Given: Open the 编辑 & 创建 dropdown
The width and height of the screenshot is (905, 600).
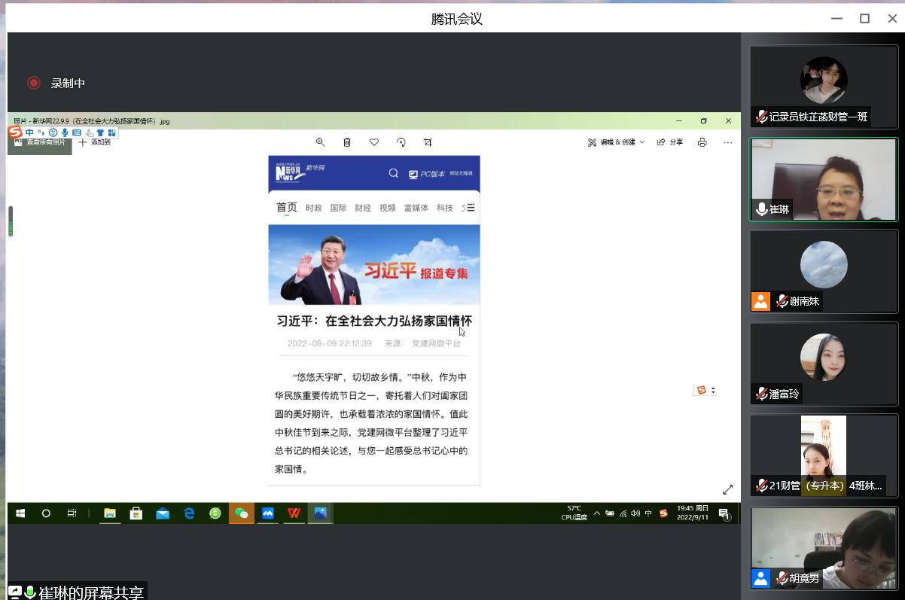Looking at the screenshot, I should pyautogui.click(x=616, y=142).
